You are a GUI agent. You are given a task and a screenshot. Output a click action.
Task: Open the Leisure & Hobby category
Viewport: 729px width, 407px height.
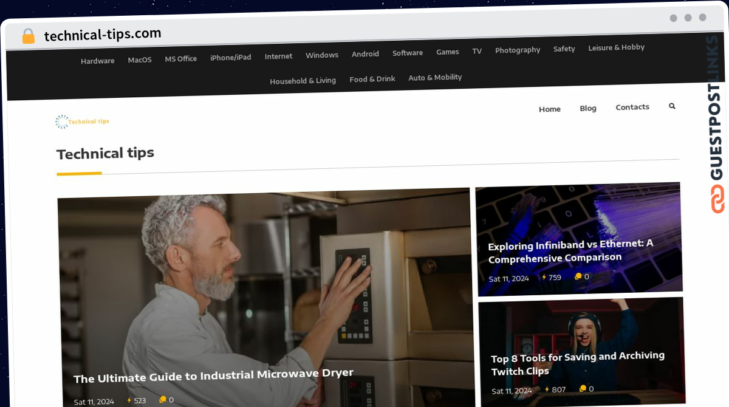tap(617, 47)
